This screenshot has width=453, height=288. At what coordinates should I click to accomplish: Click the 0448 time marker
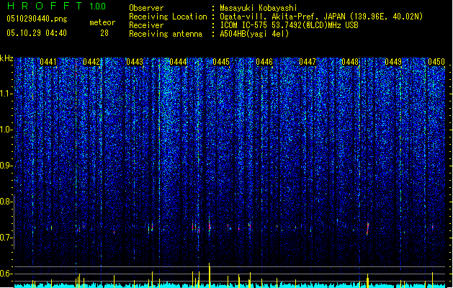tap(350, 62)
